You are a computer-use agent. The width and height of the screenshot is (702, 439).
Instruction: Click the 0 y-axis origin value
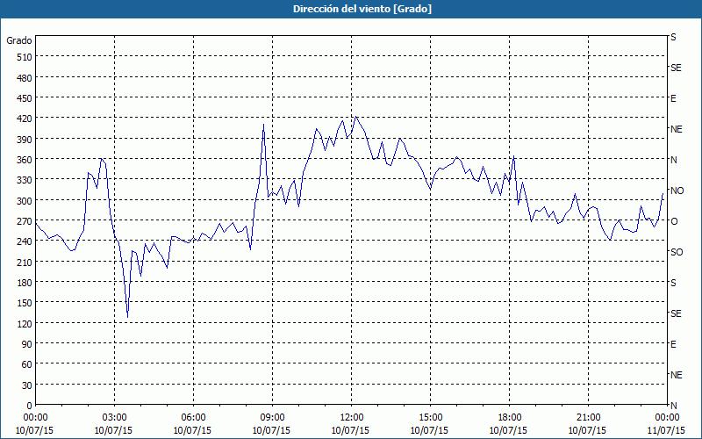(x=30, y=406)
